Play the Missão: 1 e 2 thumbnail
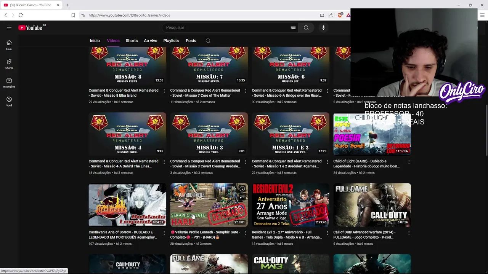488x274 pixels. coord(291,134)
